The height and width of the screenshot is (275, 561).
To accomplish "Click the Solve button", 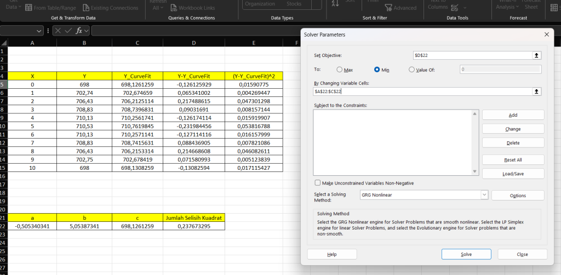I will (x=466, y=254).
